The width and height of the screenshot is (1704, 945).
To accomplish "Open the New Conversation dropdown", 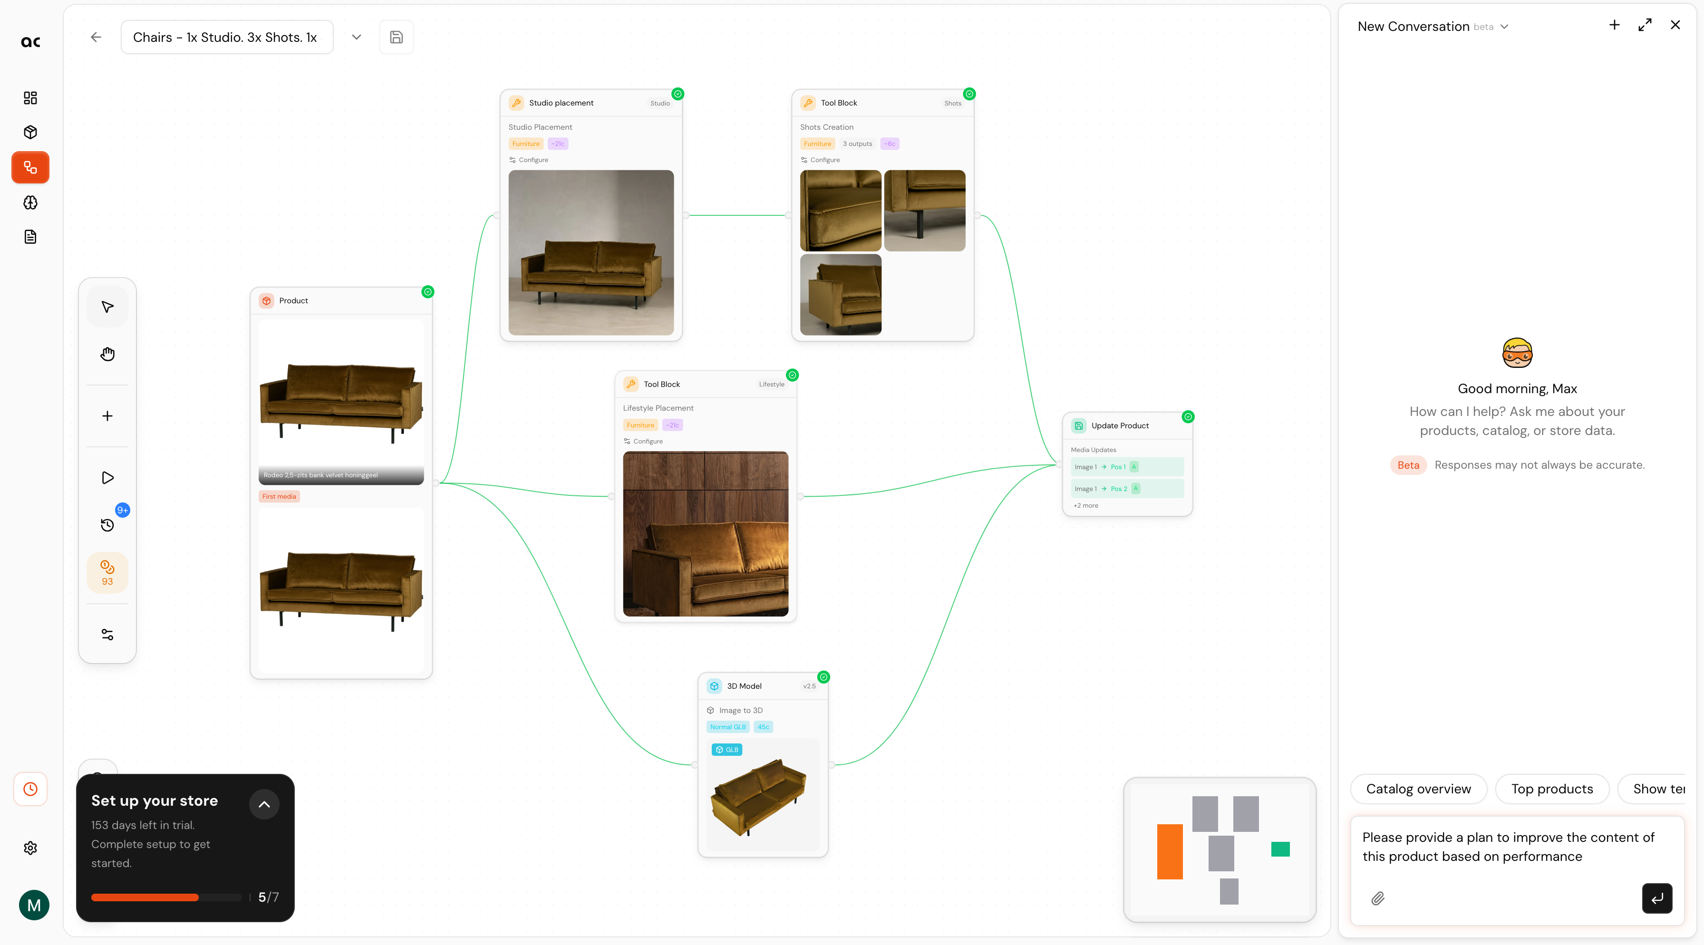I will pos(1504,27).
